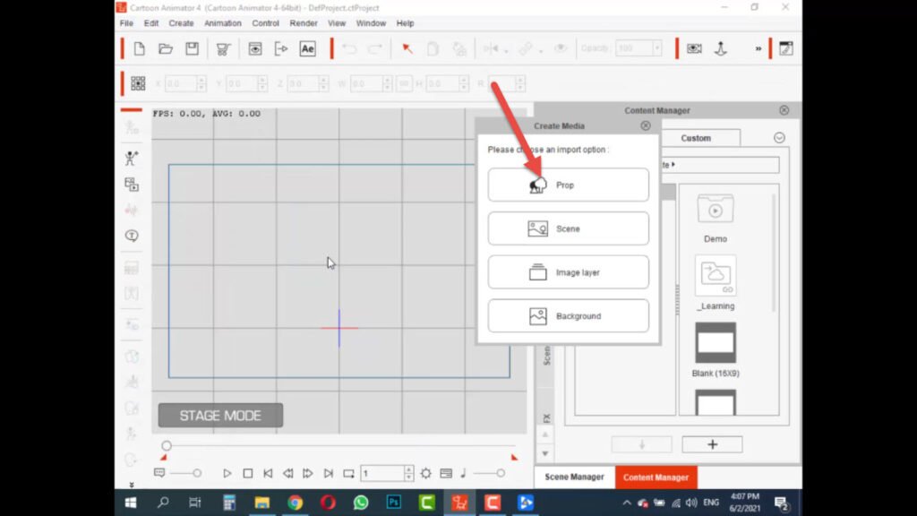Open the Help menu
Viewport: 917px width, 516px height.
click(406, 23)
